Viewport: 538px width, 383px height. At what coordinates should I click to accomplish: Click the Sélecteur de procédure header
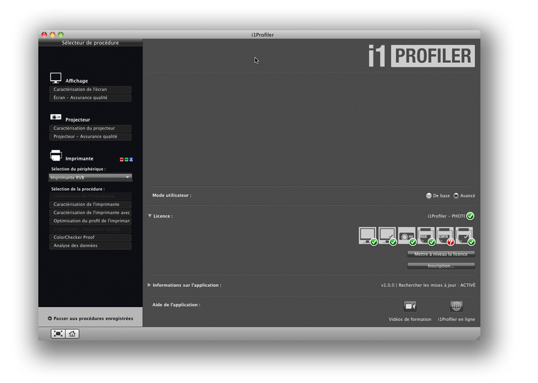[x=90, y=43]
